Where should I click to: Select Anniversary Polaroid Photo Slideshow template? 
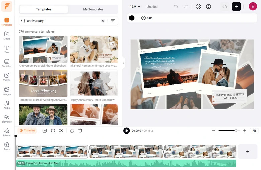(43, 49)
